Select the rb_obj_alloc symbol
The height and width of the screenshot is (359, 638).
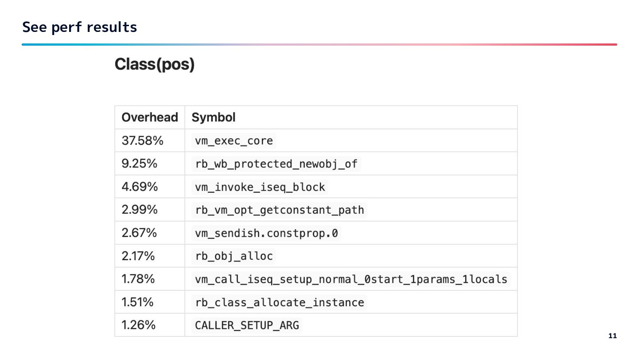pyautogui.click(x=234, y=256)
